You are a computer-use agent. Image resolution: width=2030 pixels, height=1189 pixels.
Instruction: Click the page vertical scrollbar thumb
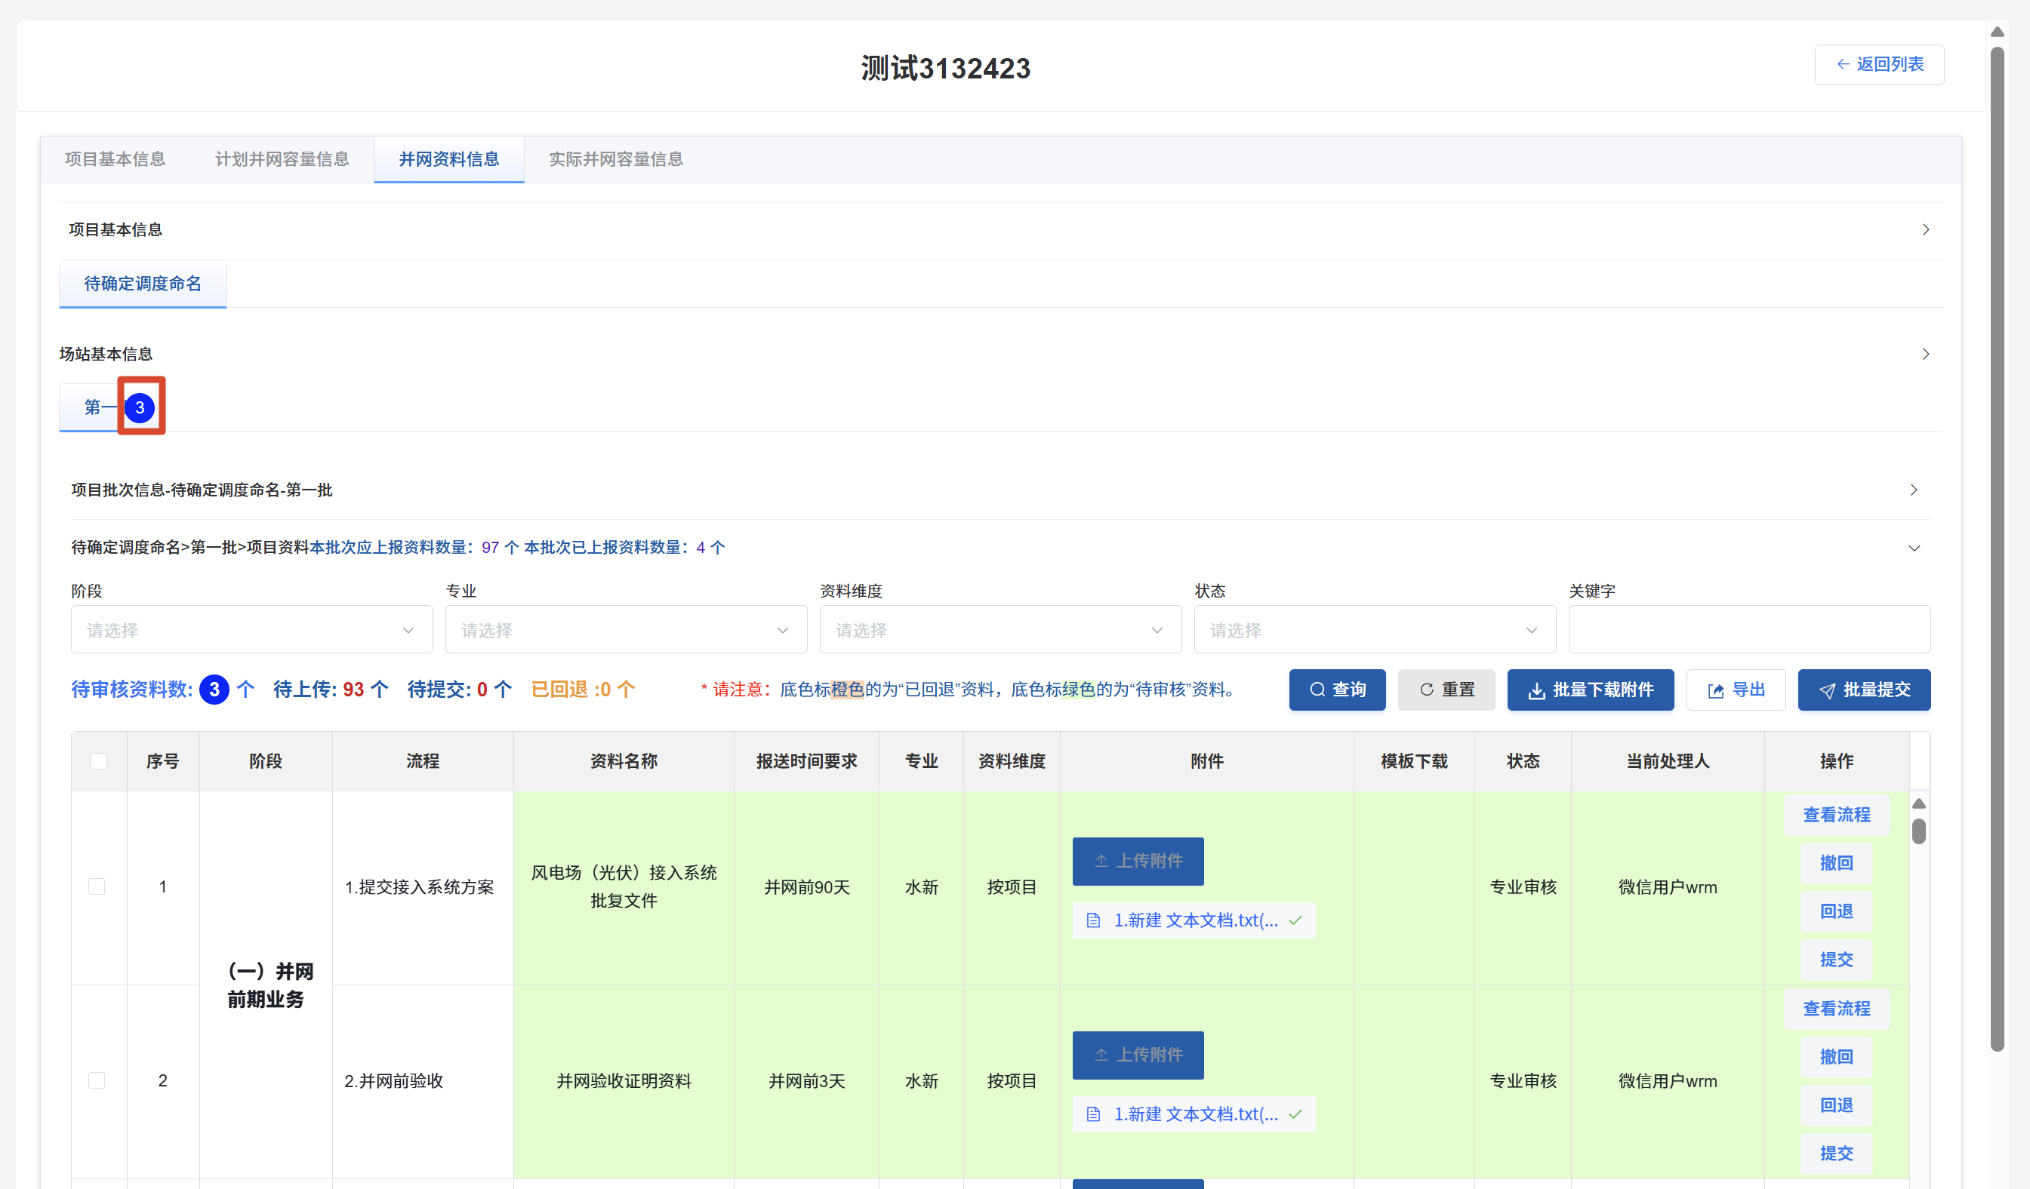(x=1997, y=548)
